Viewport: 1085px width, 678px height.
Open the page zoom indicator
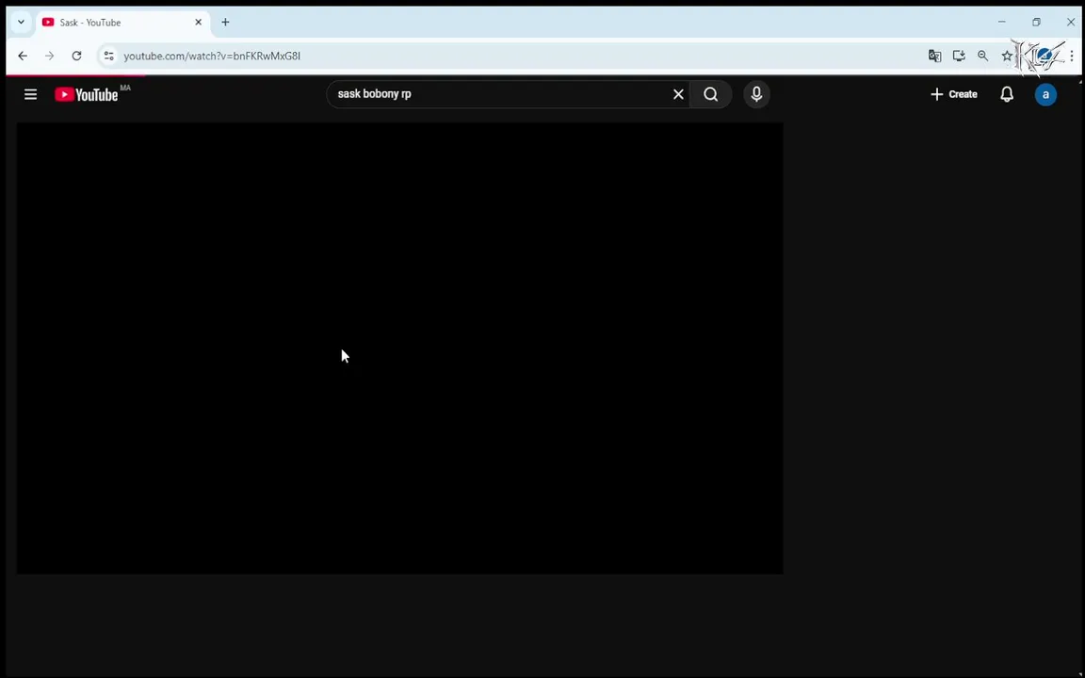[982, 56]
